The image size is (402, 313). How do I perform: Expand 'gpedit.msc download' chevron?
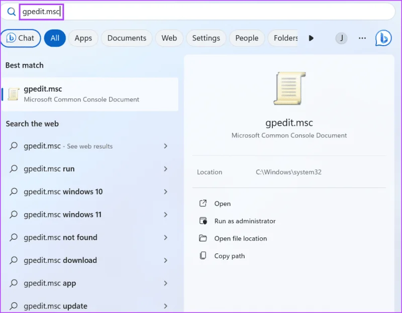click(x=166, y=260)
